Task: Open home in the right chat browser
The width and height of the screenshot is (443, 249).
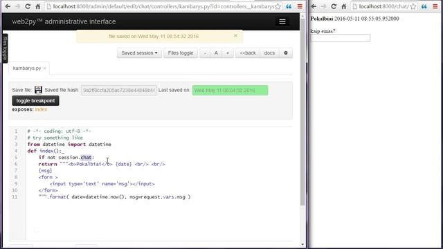Action: (x=344, y=6)
